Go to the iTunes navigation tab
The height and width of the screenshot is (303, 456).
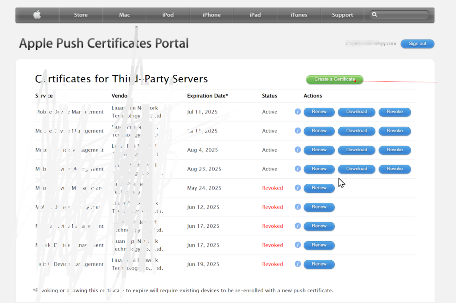point(298,15)
